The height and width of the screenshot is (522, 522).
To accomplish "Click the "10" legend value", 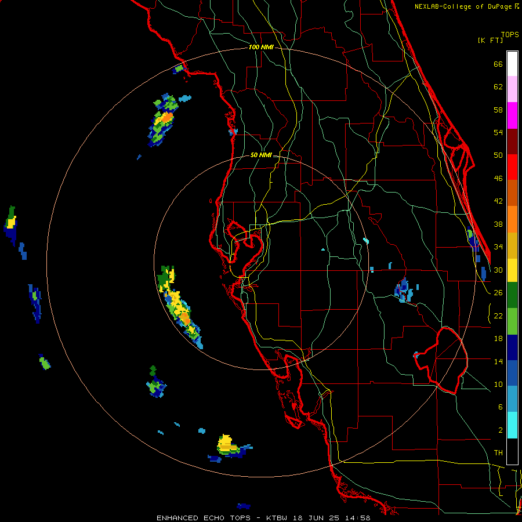I will click(498, 384).
